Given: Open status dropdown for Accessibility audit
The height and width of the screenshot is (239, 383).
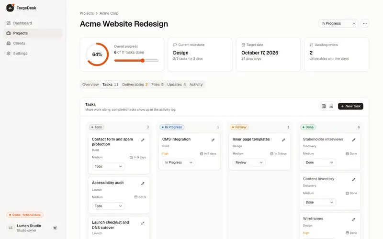Looking at the screenshot, I should click(x=109, y=206).
